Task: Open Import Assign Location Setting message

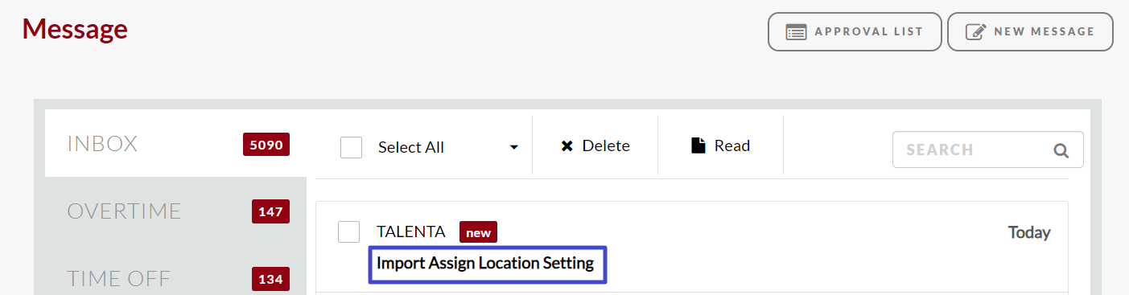Action: pyautogui.click(x=485, y=263)
